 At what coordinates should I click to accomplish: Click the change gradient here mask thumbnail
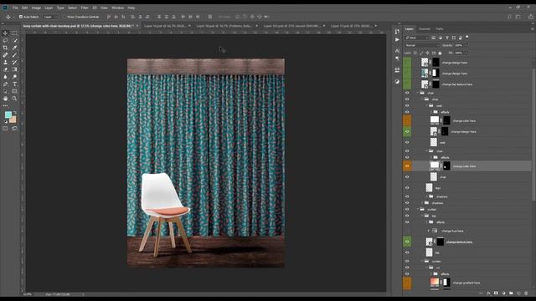click(x=446, y=283)
